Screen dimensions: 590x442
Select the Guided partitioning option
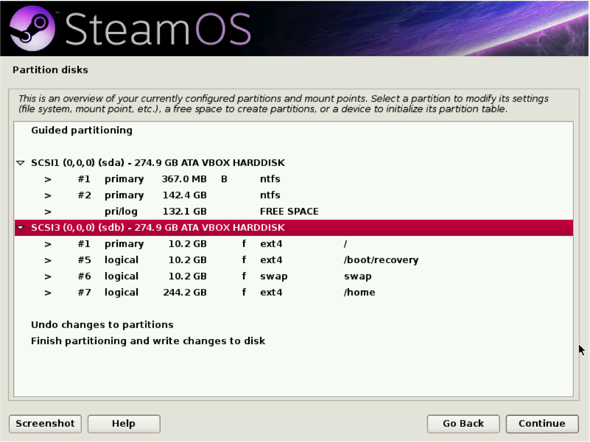point(81,130)
